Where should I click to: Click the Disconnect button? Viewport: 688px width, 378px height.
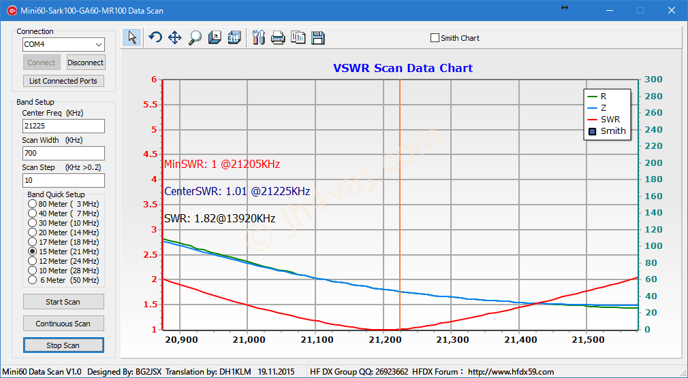(x=86, y=63)
